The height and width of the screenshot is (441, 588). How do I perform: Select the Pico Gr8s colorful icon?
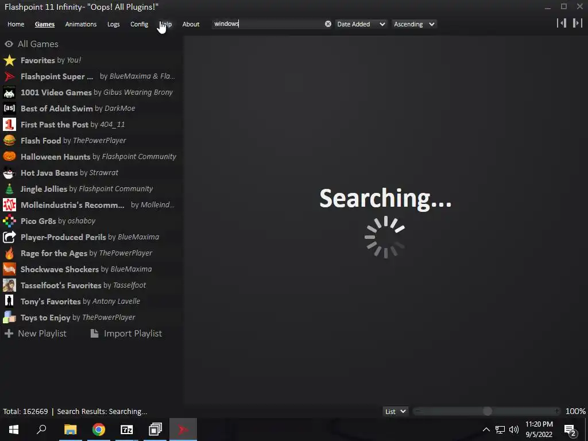(9, 221)
